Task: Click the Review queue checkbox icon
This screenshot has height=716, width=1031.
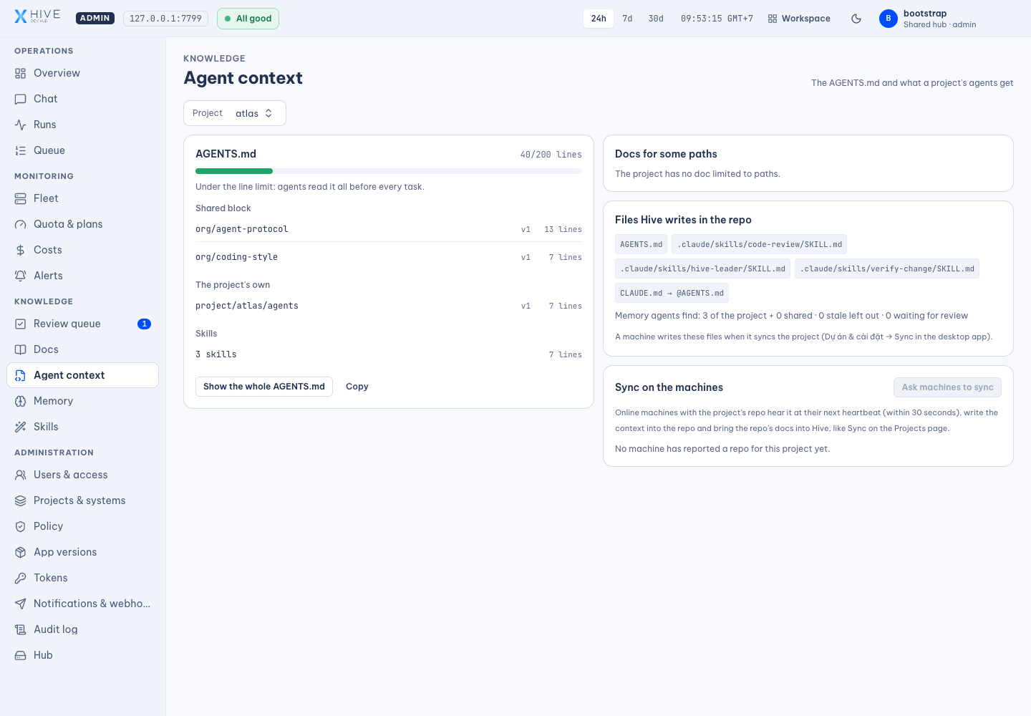Action: coord(21,324)
